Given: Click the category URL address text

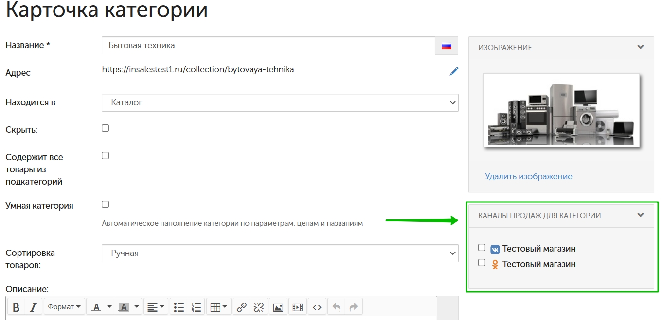Looking at the screenshot, I should click(x=198, y=69).
